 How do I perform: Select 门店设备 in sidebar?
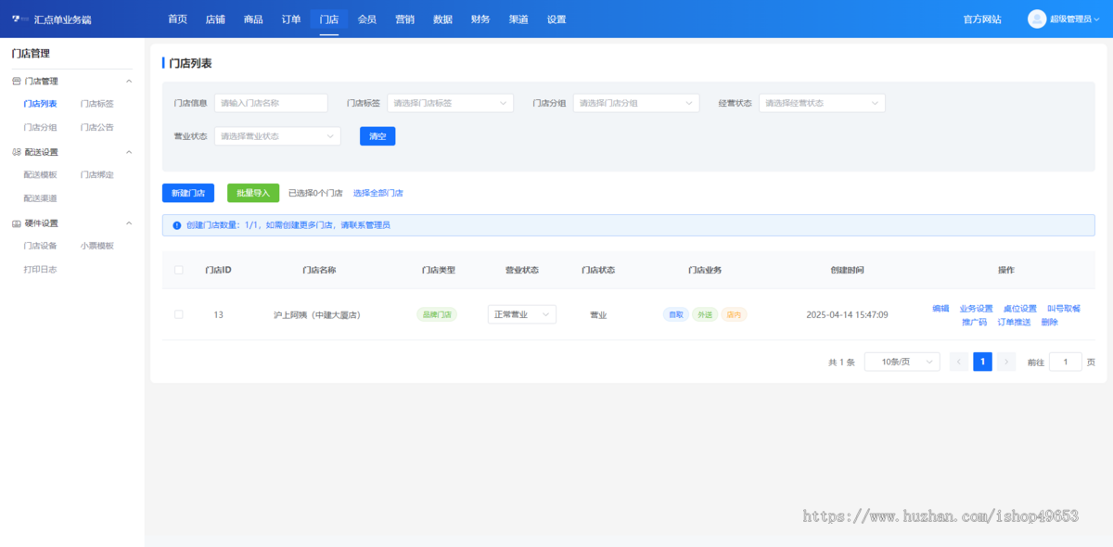(x=40, y=246)
